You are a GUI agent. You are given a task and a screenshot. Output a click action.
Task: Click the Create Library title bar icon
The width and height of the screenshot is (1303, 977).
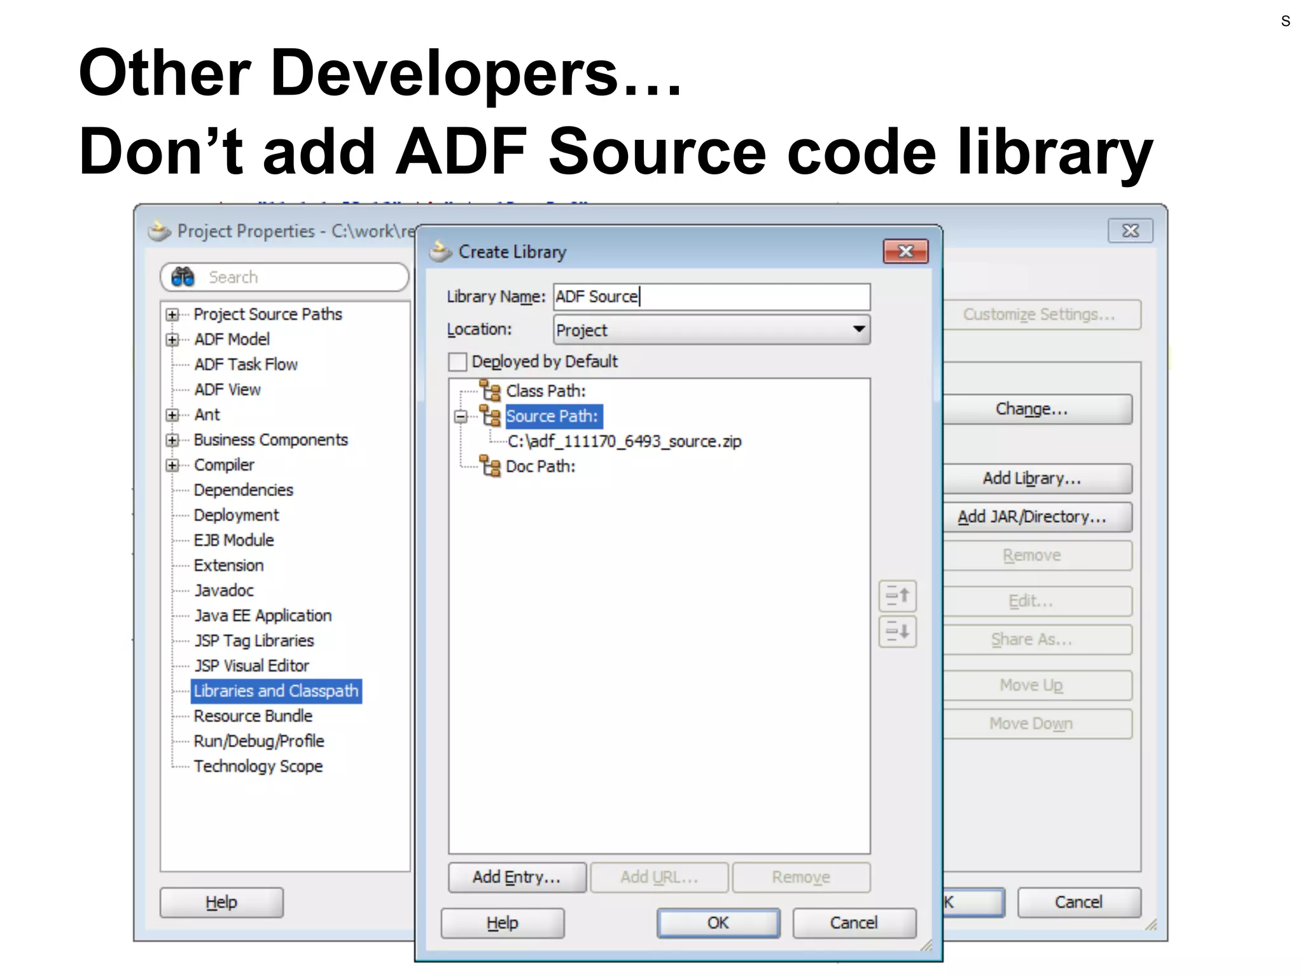pos(440,252)
